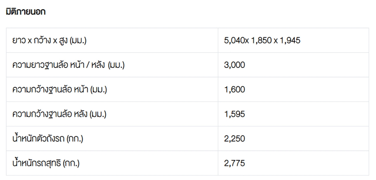Select the ความกว้างฐานล้อ หน้า (มม.) label
Viewport: 376px width, 180px height.
(59, 90)
